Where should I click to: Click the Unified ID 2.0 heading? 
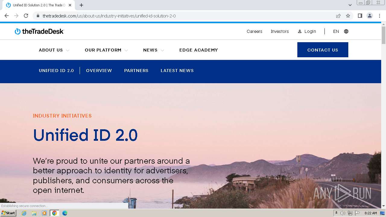pyautogui.click(x=85, y=135)
